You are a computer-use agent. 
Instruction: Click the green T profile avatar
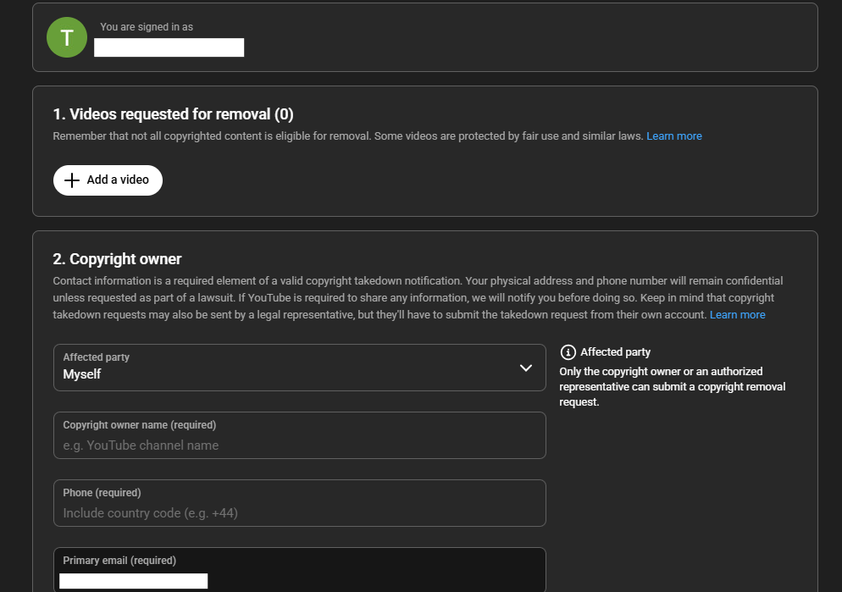click(67, 37)
